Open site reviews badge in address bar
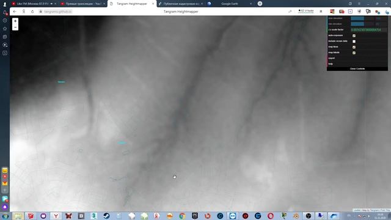 point(306,11)
